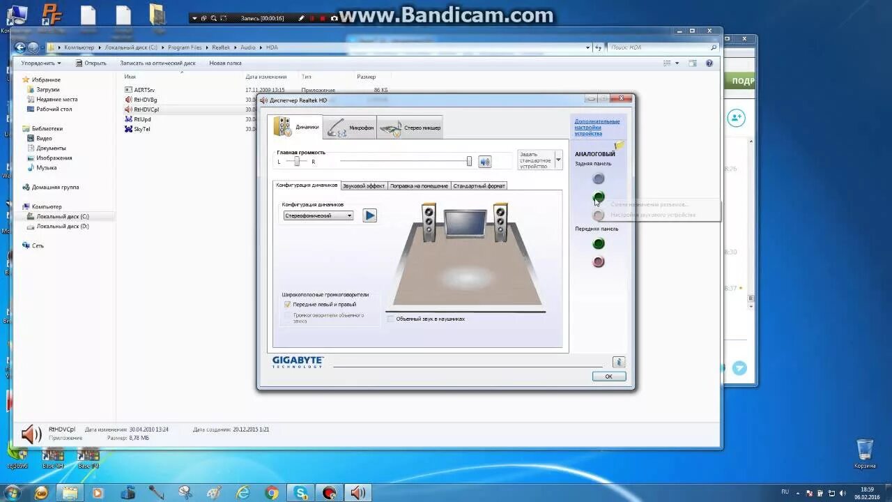Select green rear panel jack
This screenshot has width=892, height=502.
[x=598, y=197]
